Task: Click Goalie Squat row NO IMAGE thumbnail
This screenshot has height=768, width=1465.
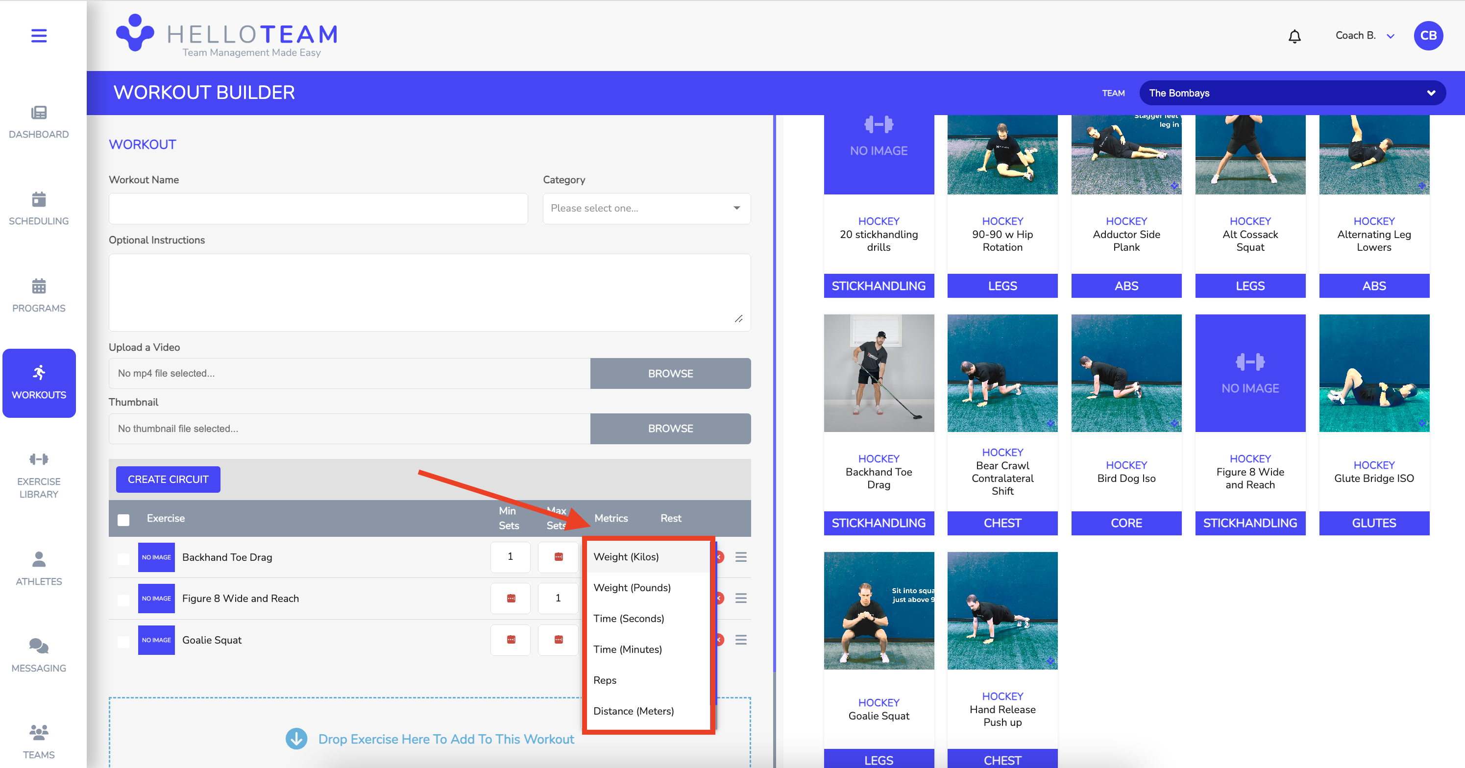Action: point(156,640)
